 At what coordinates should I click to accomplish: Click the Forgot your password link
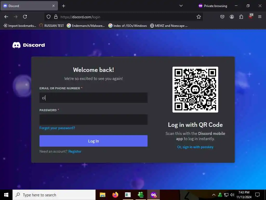[57, 128]
